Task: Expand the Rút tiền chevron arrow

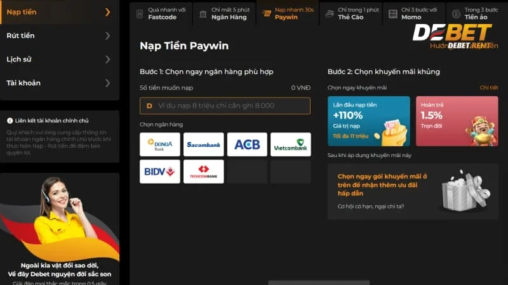Action: (x=107, y=35)
